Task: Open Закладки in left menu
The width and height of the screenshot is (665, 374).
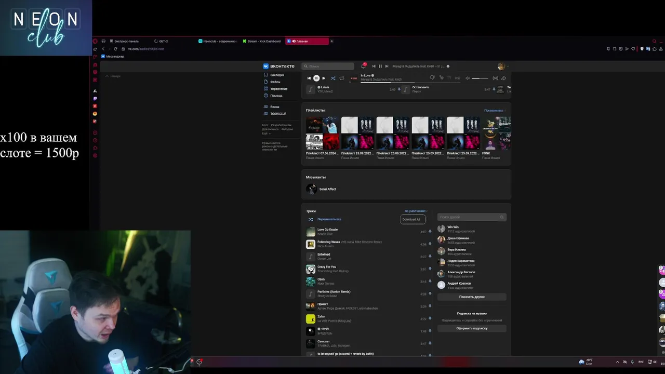Action: click(277, 75)
